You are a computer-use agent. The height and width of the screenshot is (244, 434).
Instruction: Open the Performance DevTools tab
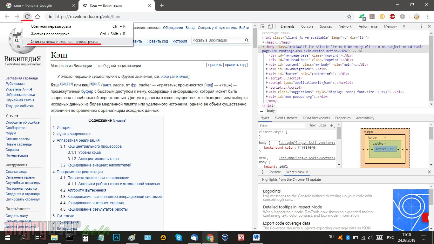[368, 26]
